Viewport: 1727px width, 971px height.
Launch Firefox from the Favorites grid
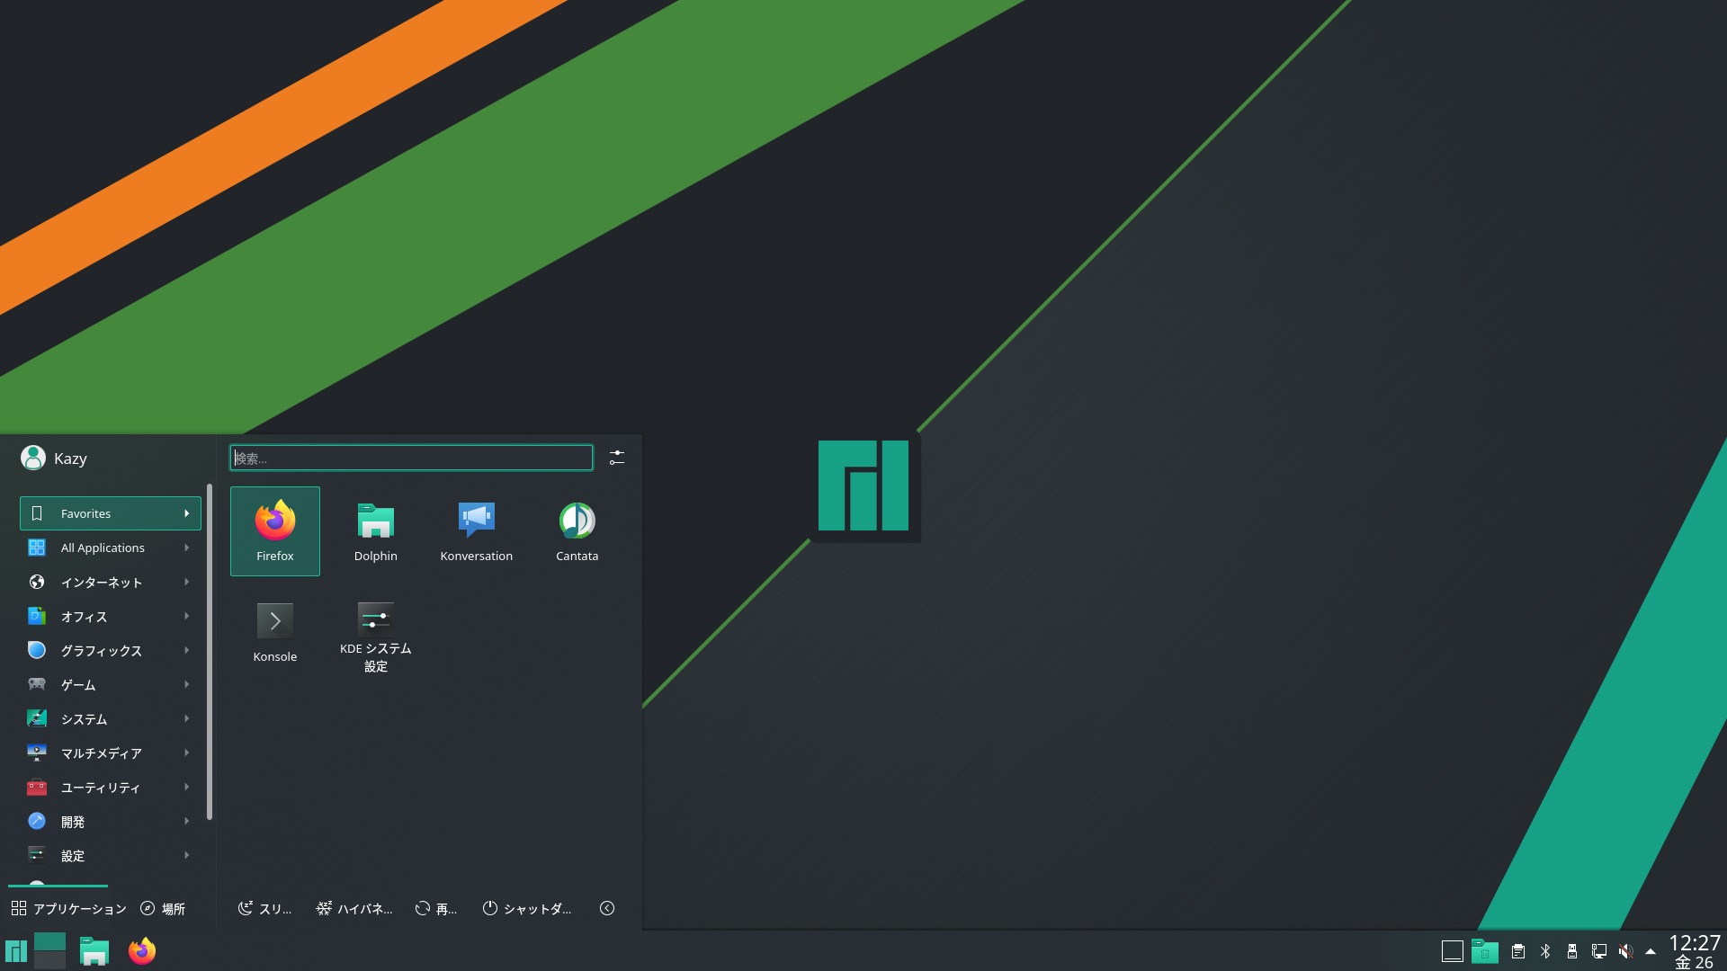click(274, 530)
